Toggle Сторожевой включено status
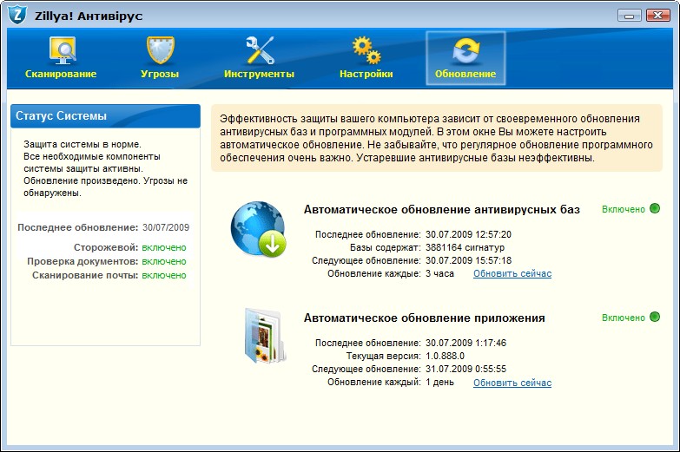 (x=164, y=247)
